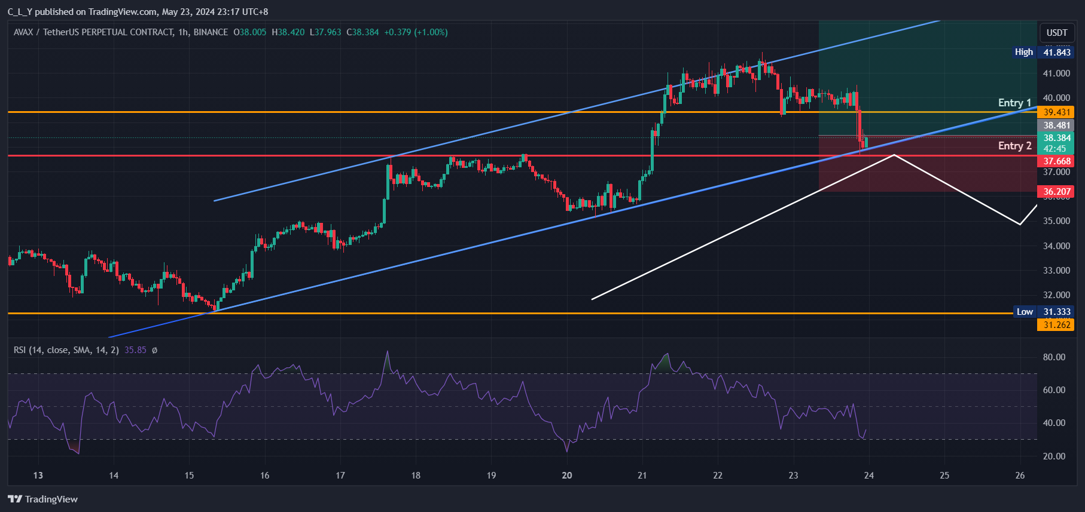
Task: Click the green 38.384 current price label
Action: click(1057, 143)
